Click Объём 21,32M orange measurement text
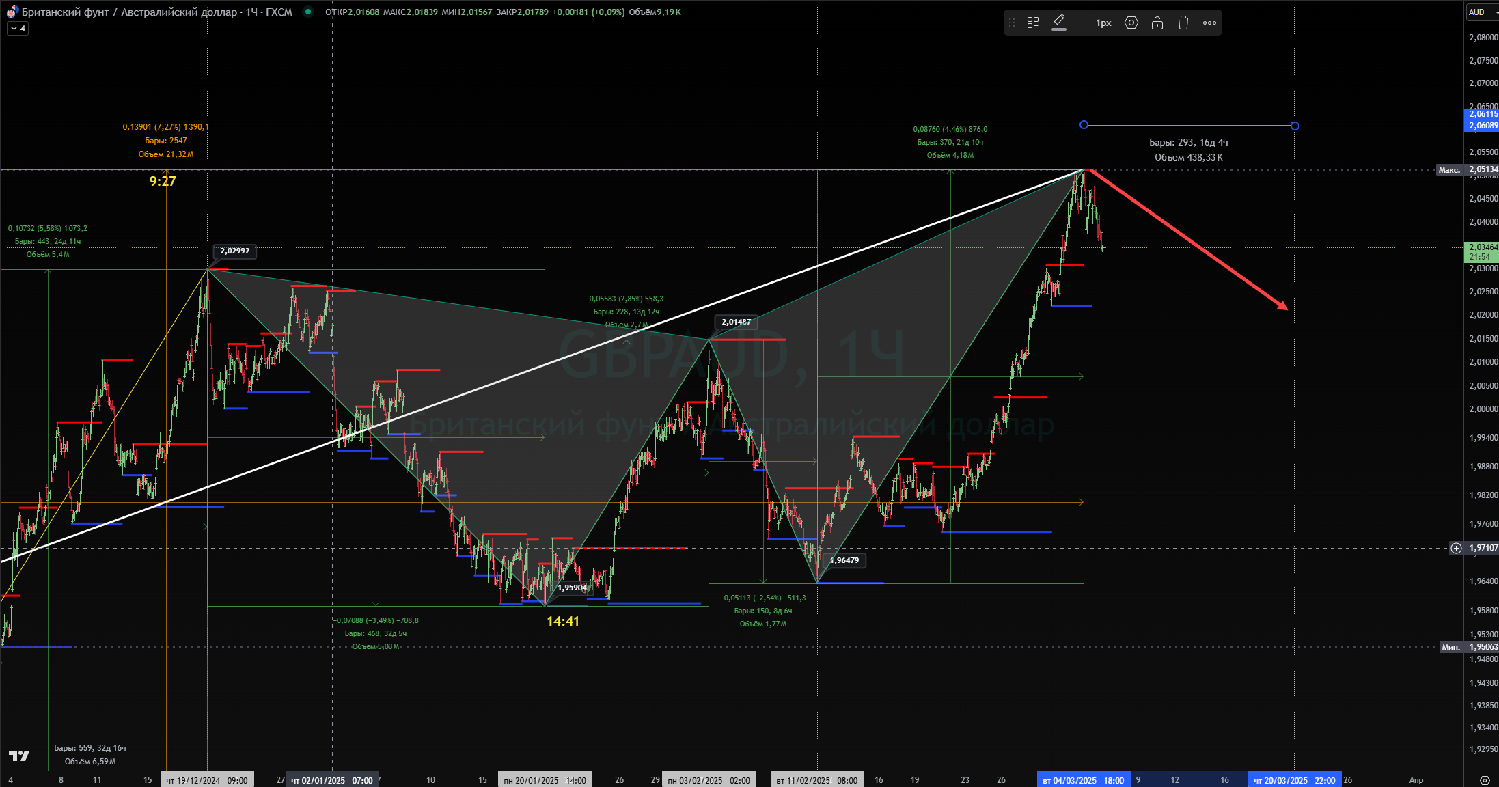Screen dimensions: 1499x787 166,154
